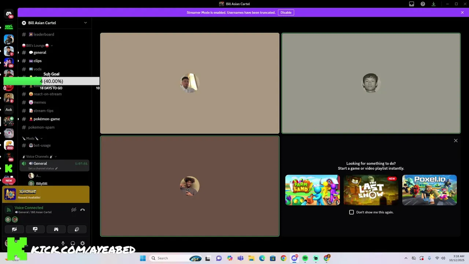Launch the Poxel.io activity
The image size is (469, 264).
point(429,190)
